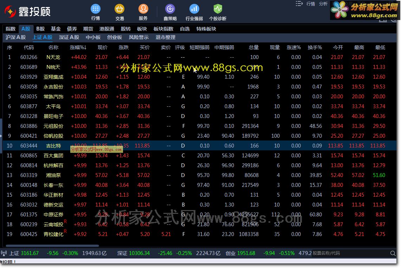
Task: Switch to the 风险警示 sub-tab
Action: 138,37
